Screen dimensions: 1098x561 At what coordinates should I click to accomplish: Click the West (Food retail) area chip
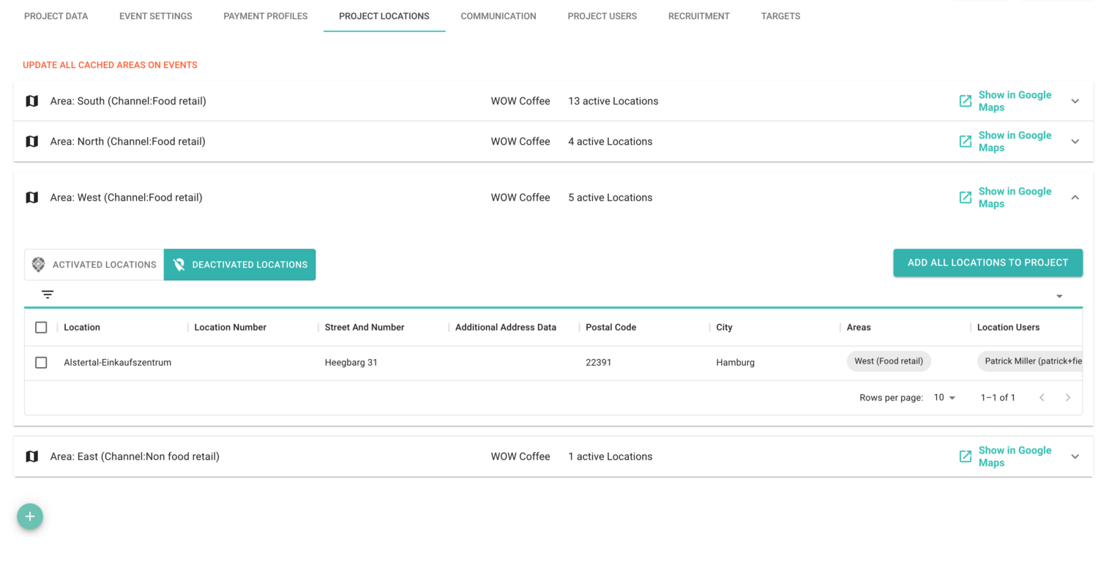[x=888, y=361]
